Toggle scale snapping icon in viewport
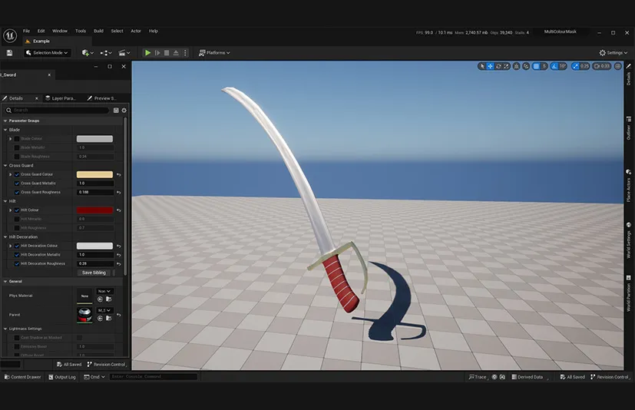 click(x=575, y=66)
